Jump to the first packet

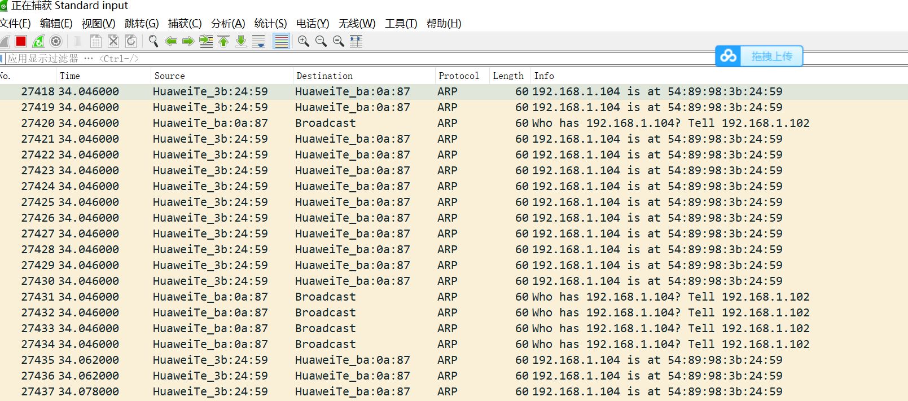[x=223, y=41]
